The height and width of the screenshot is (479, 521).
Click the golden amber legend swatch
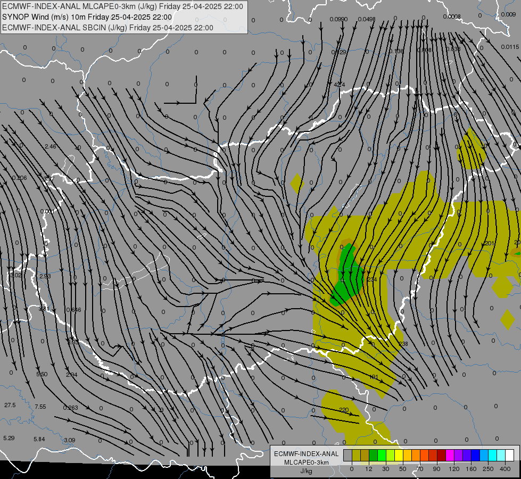(x=407, y=455)
